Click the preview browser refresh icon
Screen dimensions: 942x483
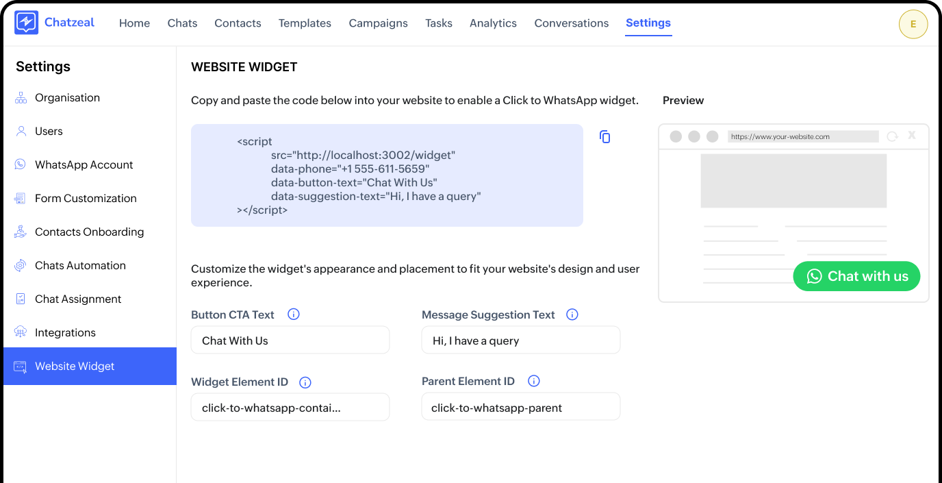pyautogui.click(x=892, y=136)
